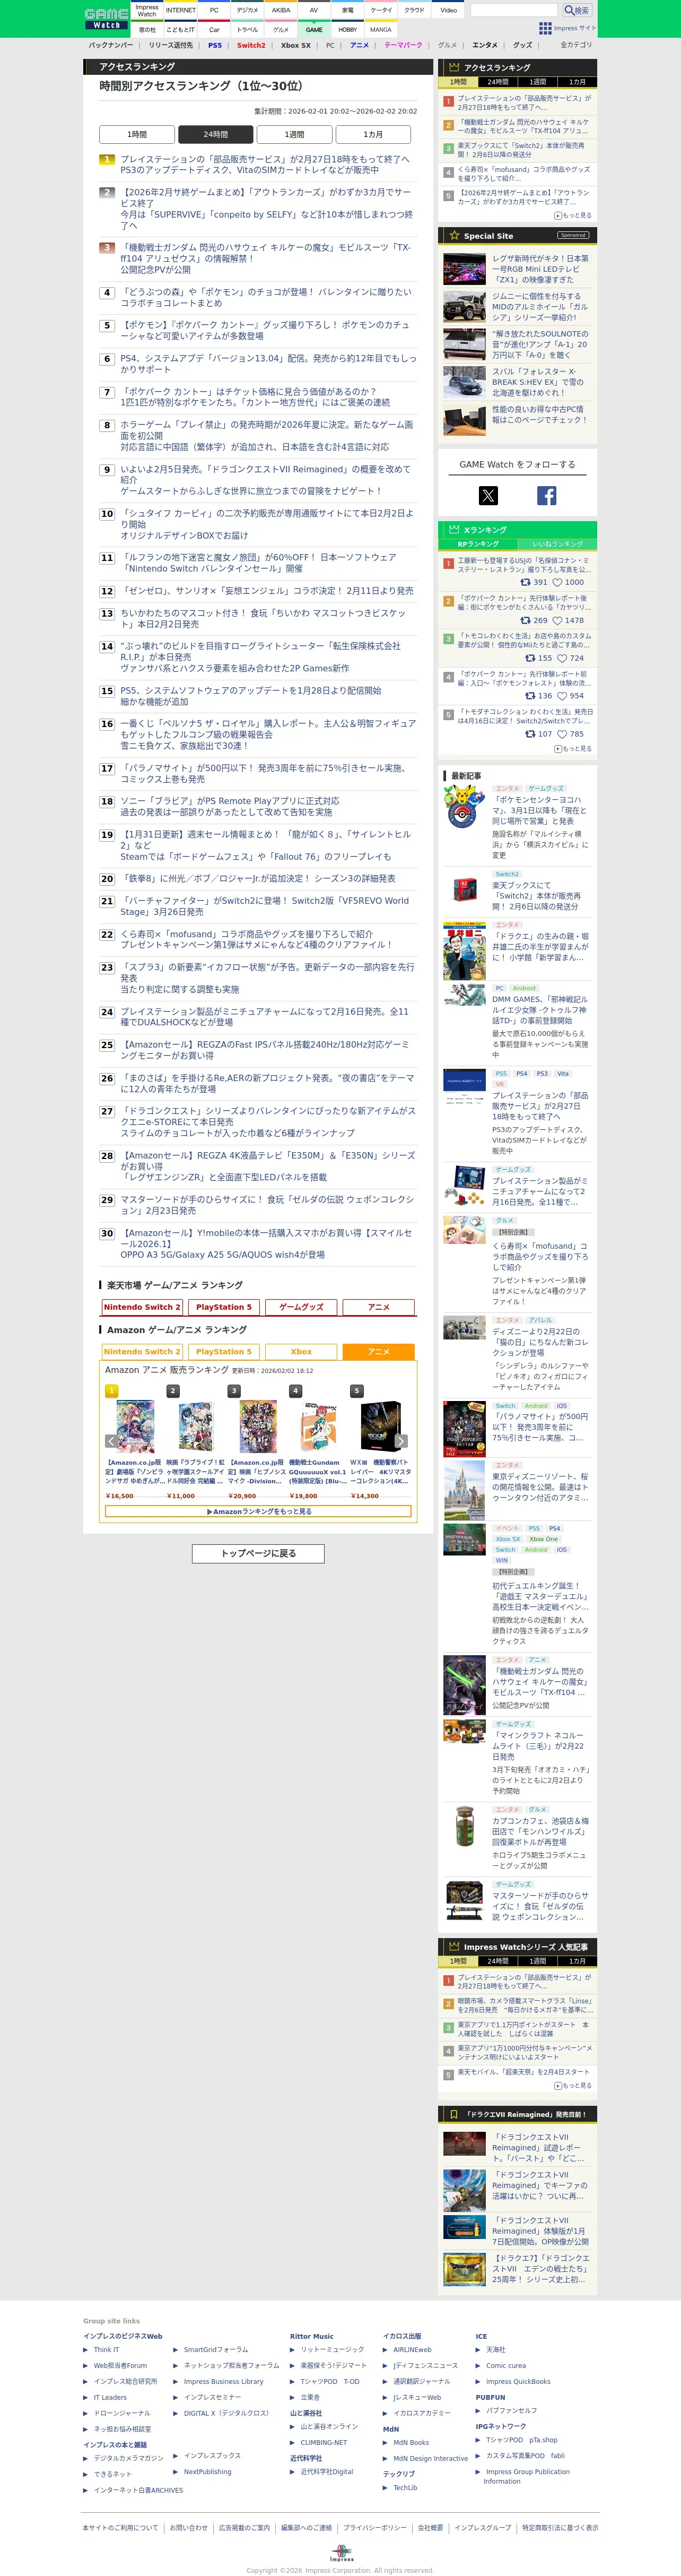Image resolution: width=681 pixels, height=2576 pixels.
Task: Open Subaru Forester special site thumbnail
Action: pos(464,382)
